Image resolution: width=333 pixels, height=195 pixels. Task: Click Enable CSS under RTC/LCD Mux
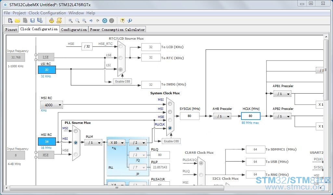(x=122, y=81)
